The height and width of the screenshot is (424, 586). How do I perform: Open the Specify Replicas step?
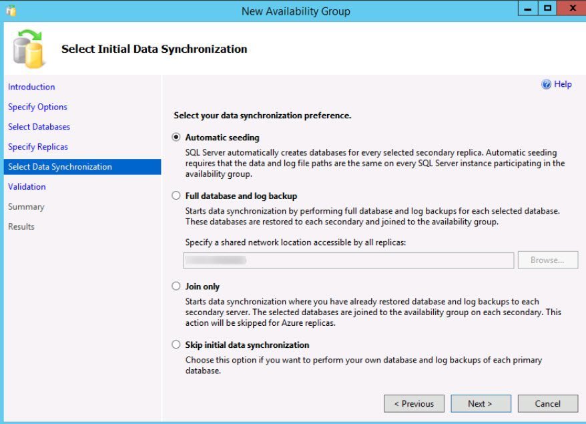(38, 147)
